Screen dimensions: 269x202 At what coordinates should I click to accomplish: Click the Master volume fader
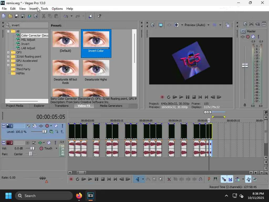coord(245,65)
